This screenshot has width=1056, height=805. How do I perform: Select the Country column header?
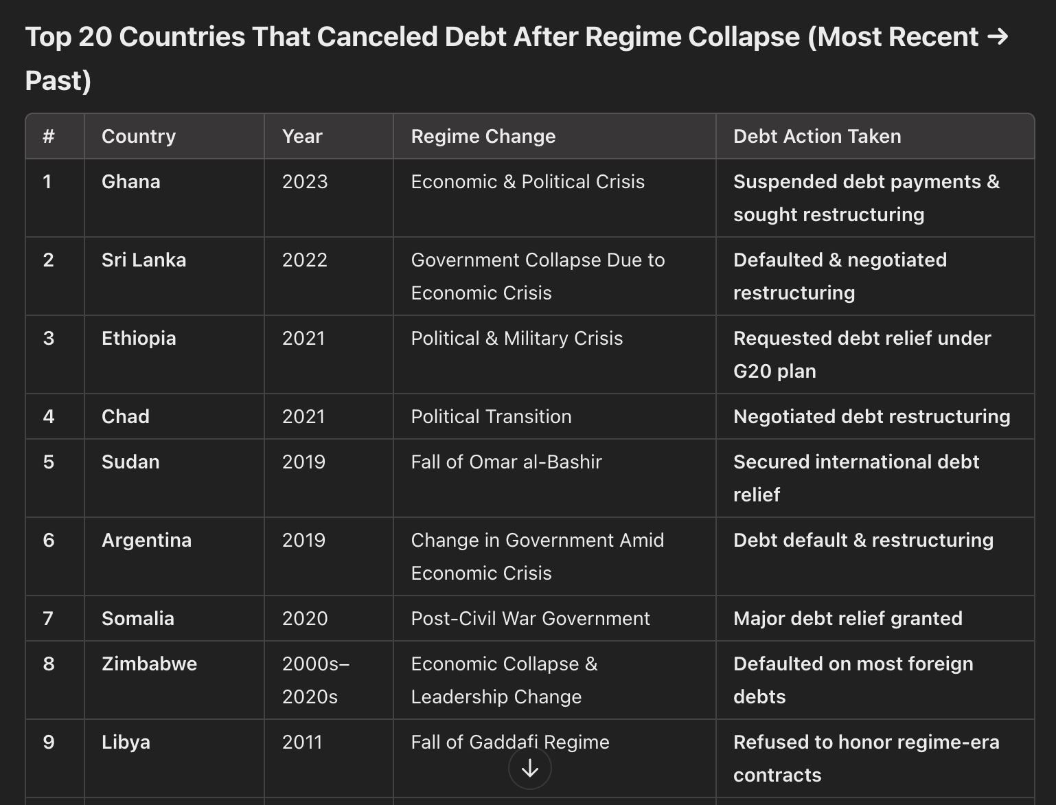(x=139, y=136)
